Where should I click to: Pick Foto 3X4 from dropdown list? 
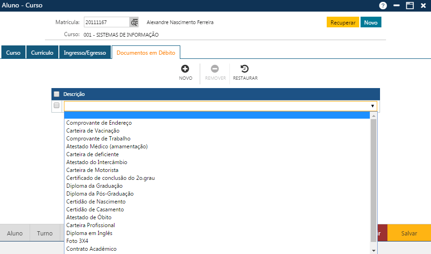coord(77,241)
